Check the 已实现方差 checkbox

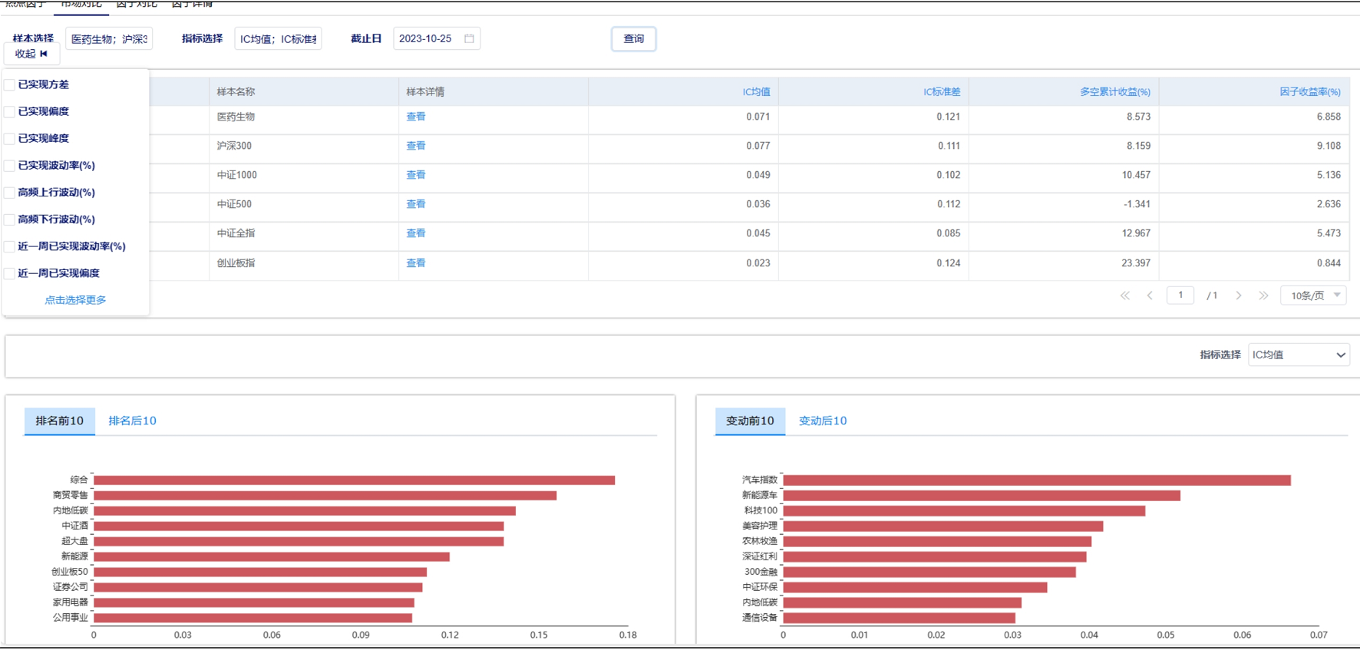[9, 84]
